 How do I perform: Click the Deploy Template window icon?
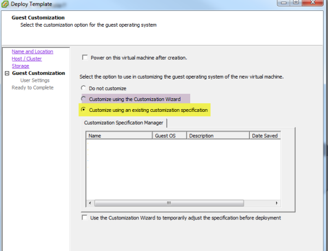pyautogui.click(x=6, y=4)
